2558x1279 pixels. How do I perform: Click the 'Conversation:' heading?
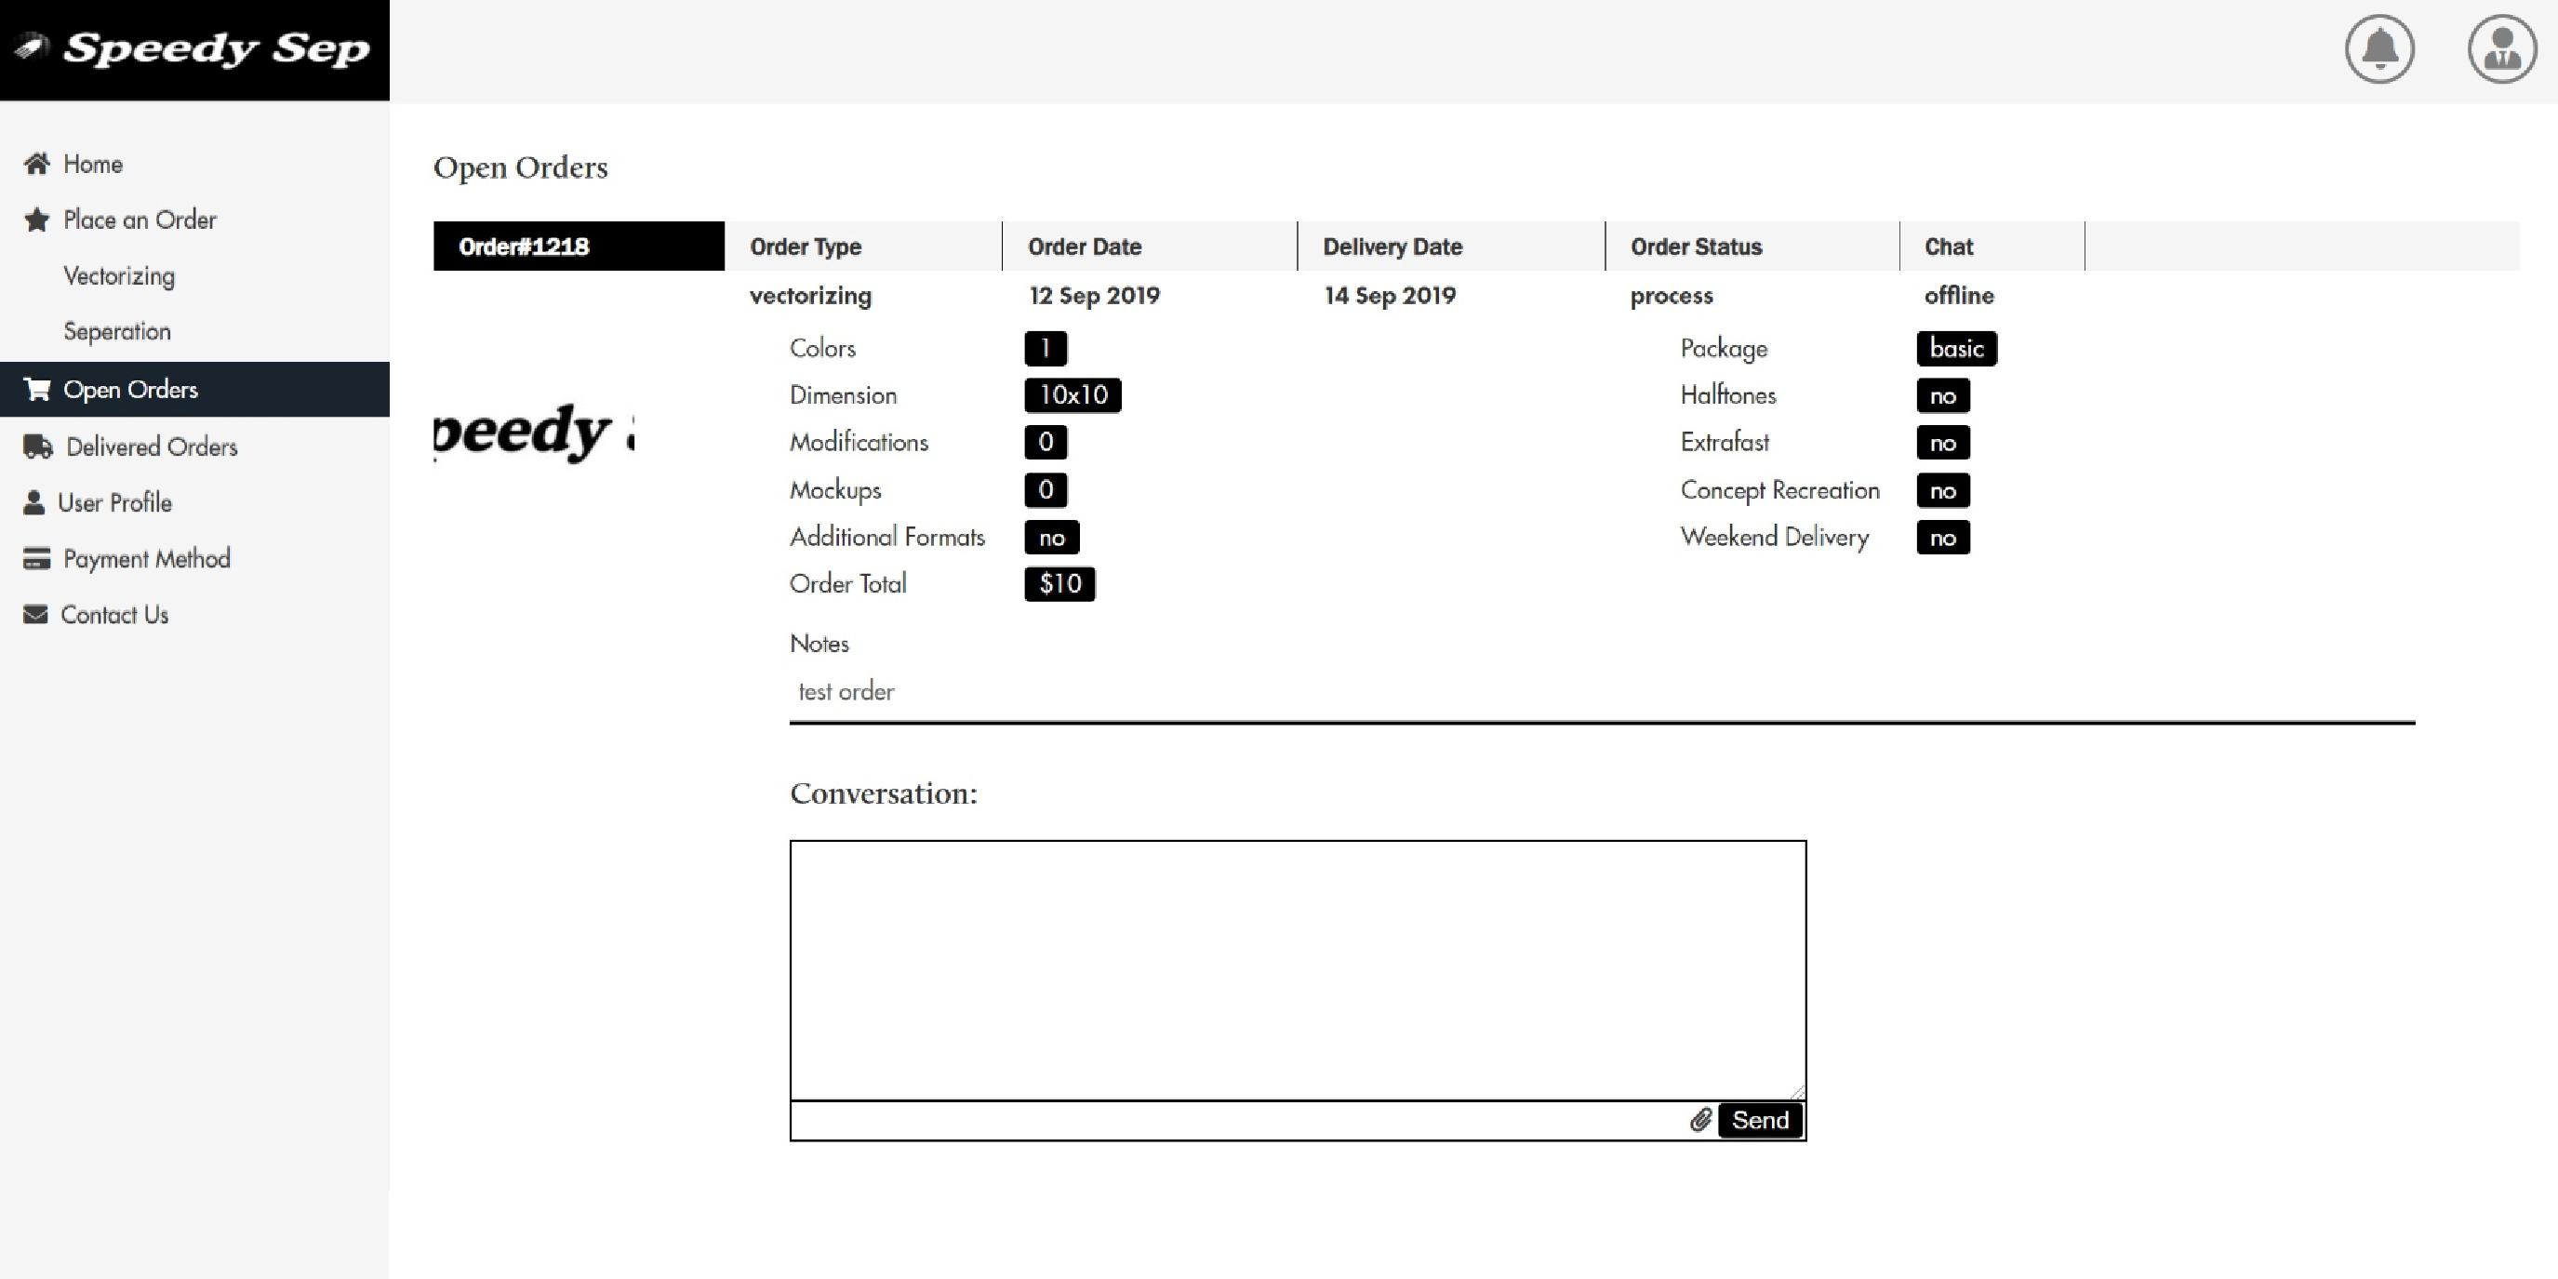[884, 793]
